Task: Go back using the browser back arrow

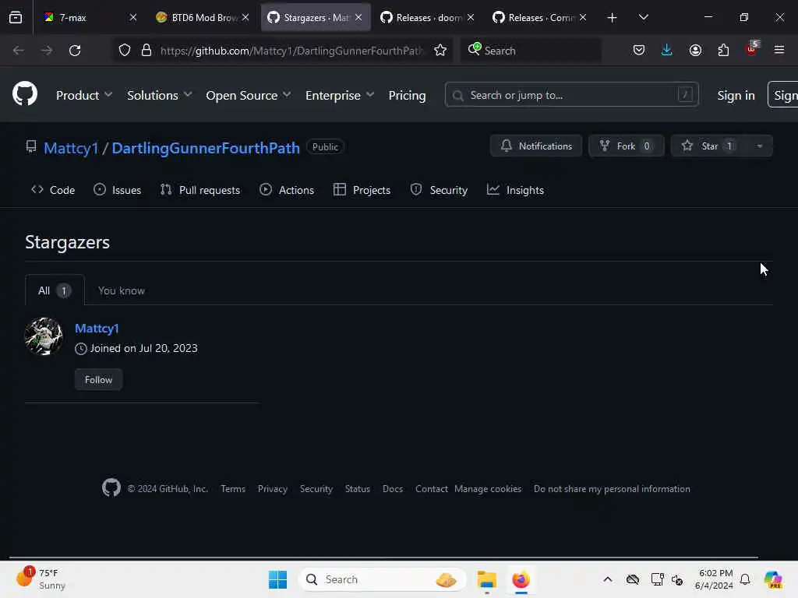Action: pos(19,51)
